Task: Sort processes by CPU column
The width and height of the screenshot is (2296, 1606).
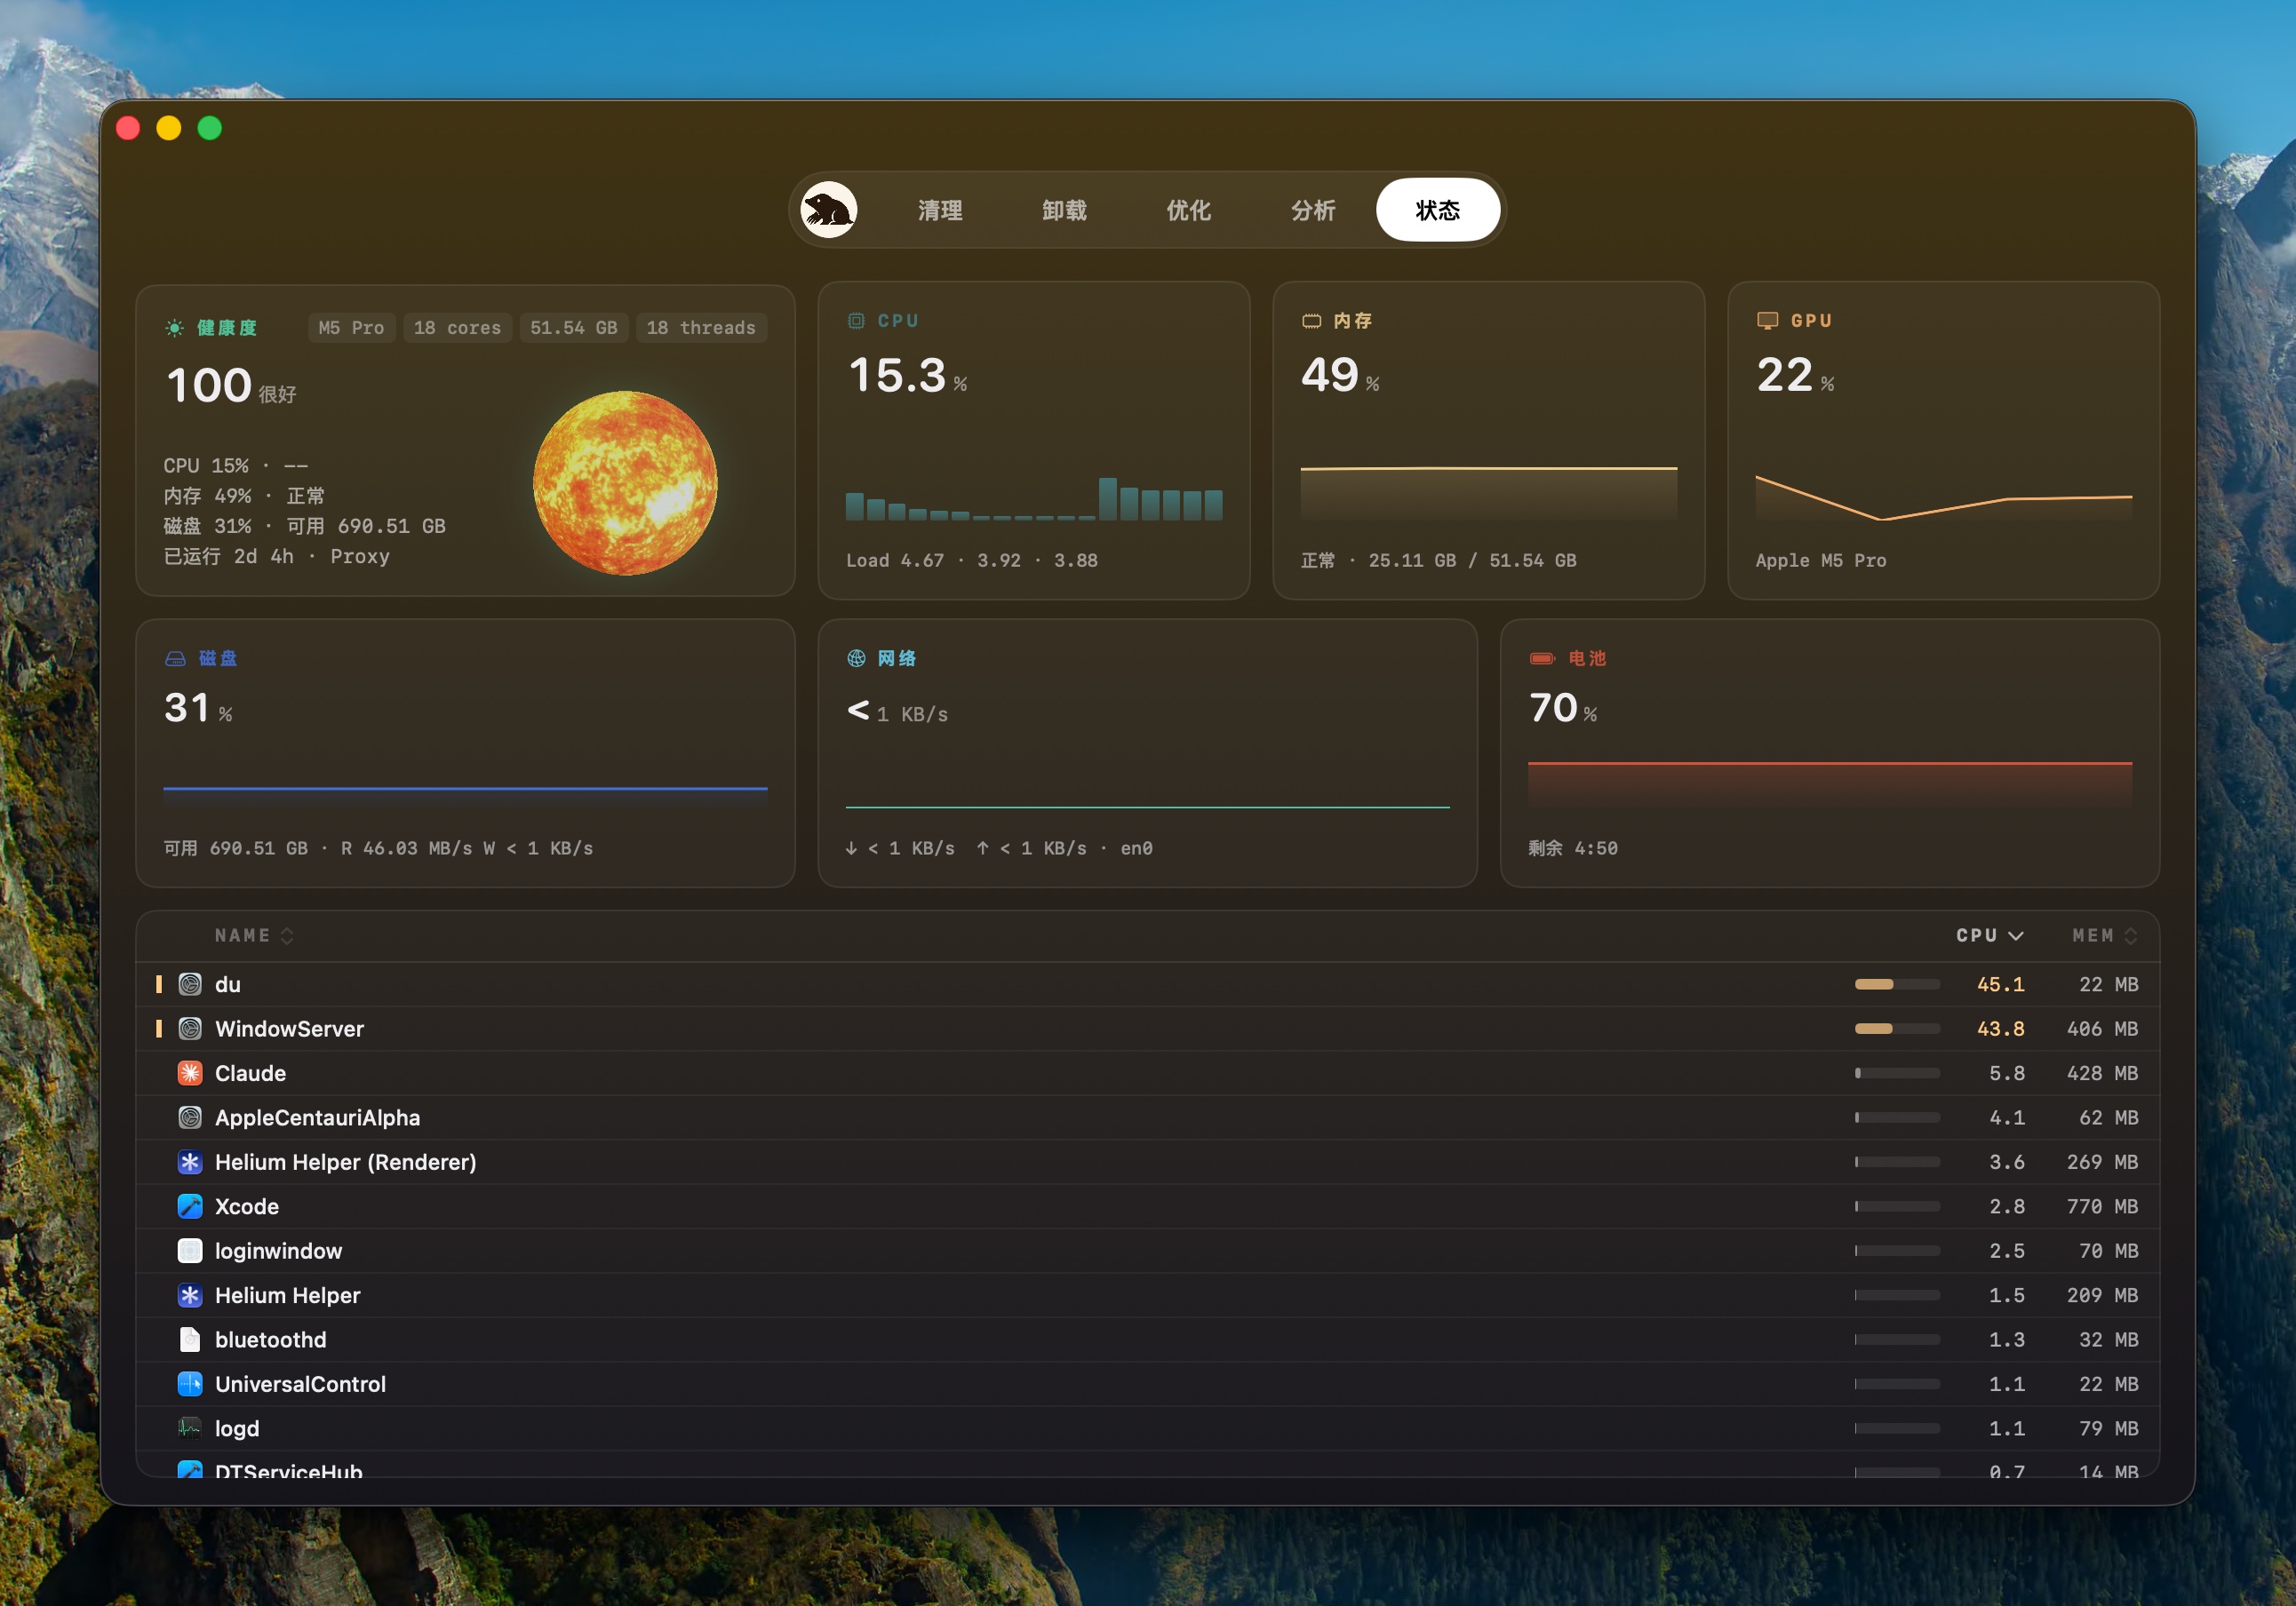Action: click(1989, 936)
